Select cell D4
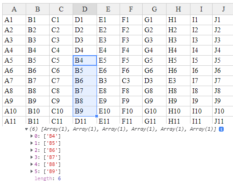Viewport: 233px width, 181px height. coord(85,50)
